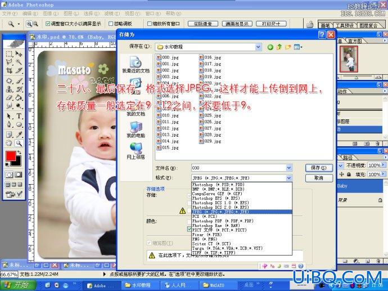Click the 实际像素 actual pixels button
388x291 pixels.
click(202, 24)
